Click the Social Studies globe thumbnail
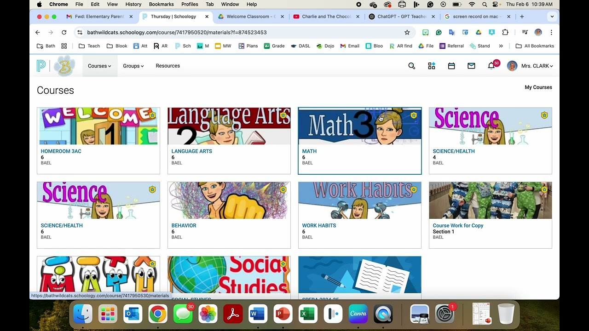589x331 pixels. 229,274
